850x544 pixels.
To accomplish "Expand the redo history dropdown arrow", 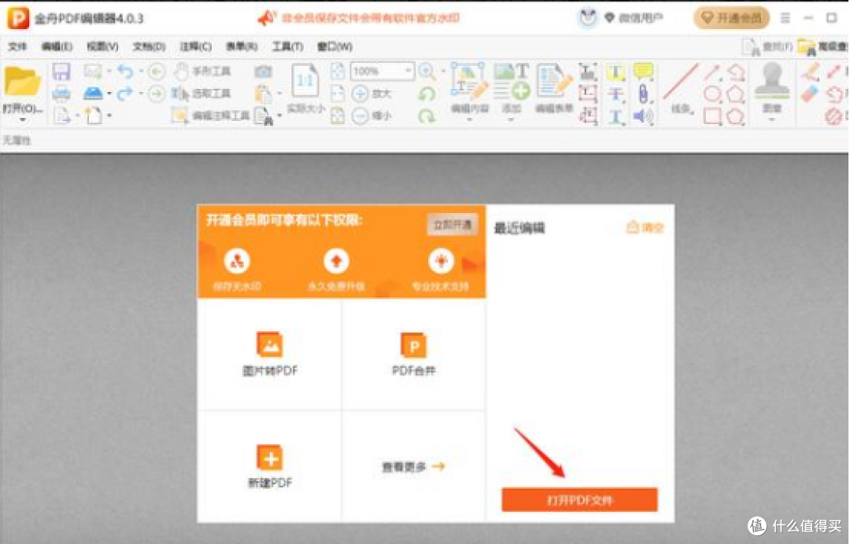I will 141,94.
